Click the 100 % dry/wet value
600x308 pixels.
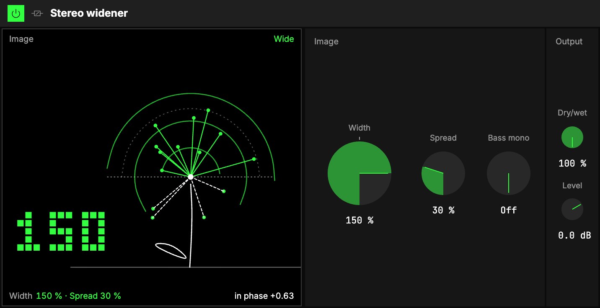tap(572, 164)
